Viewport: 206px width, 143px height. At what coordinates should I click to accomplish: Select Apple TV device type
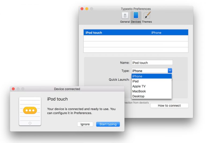(x=151, y=86)
